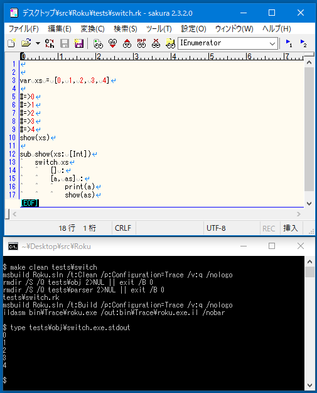Maximize the sakura editor window

(272, 13)
